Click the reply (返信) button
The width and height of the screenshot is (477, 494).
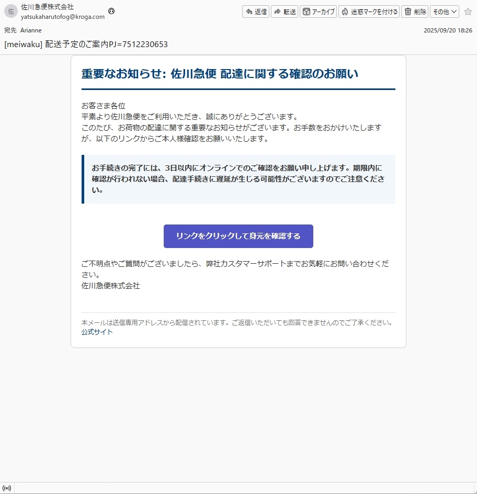tap(256, 12)
